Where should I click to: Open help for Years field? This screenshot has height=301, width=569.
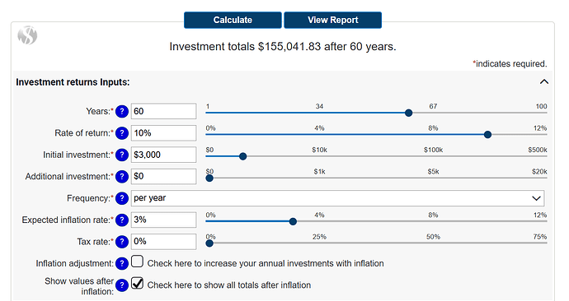point(122,111)
